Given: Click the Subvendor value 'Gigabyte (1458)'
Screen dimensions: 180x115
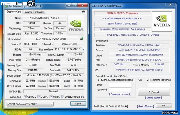Looking at the screenshot, I should 69,44.
